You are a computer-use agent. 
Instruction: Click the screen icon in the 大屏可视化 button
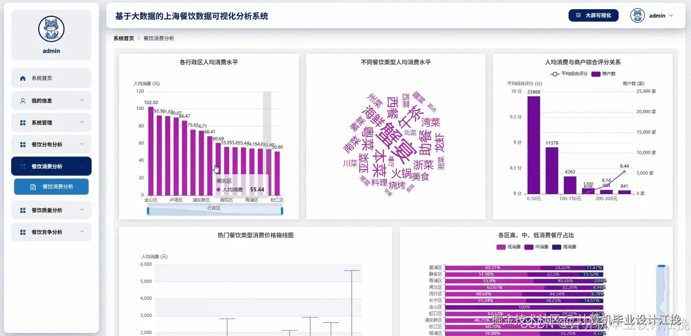click(579, 16)
